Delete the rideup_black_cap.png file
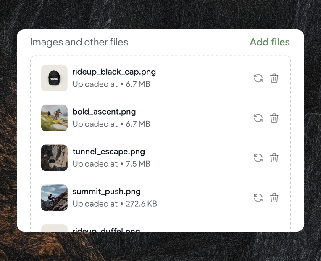The width and height of the screenshot is (321, 261). pos(274,78)
